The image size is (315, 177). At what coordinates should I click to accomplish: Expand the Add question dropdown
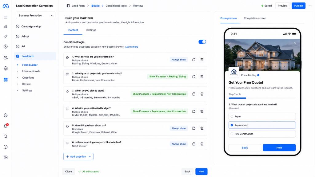coord(78,156)
